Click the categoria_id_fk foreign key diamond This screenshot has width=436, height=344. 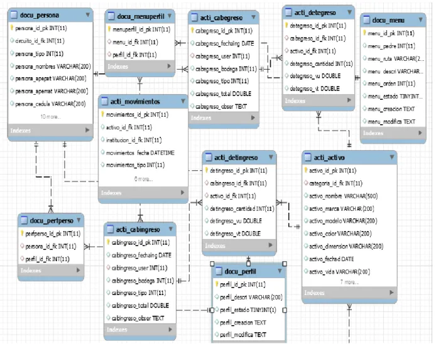coord(306,183)
